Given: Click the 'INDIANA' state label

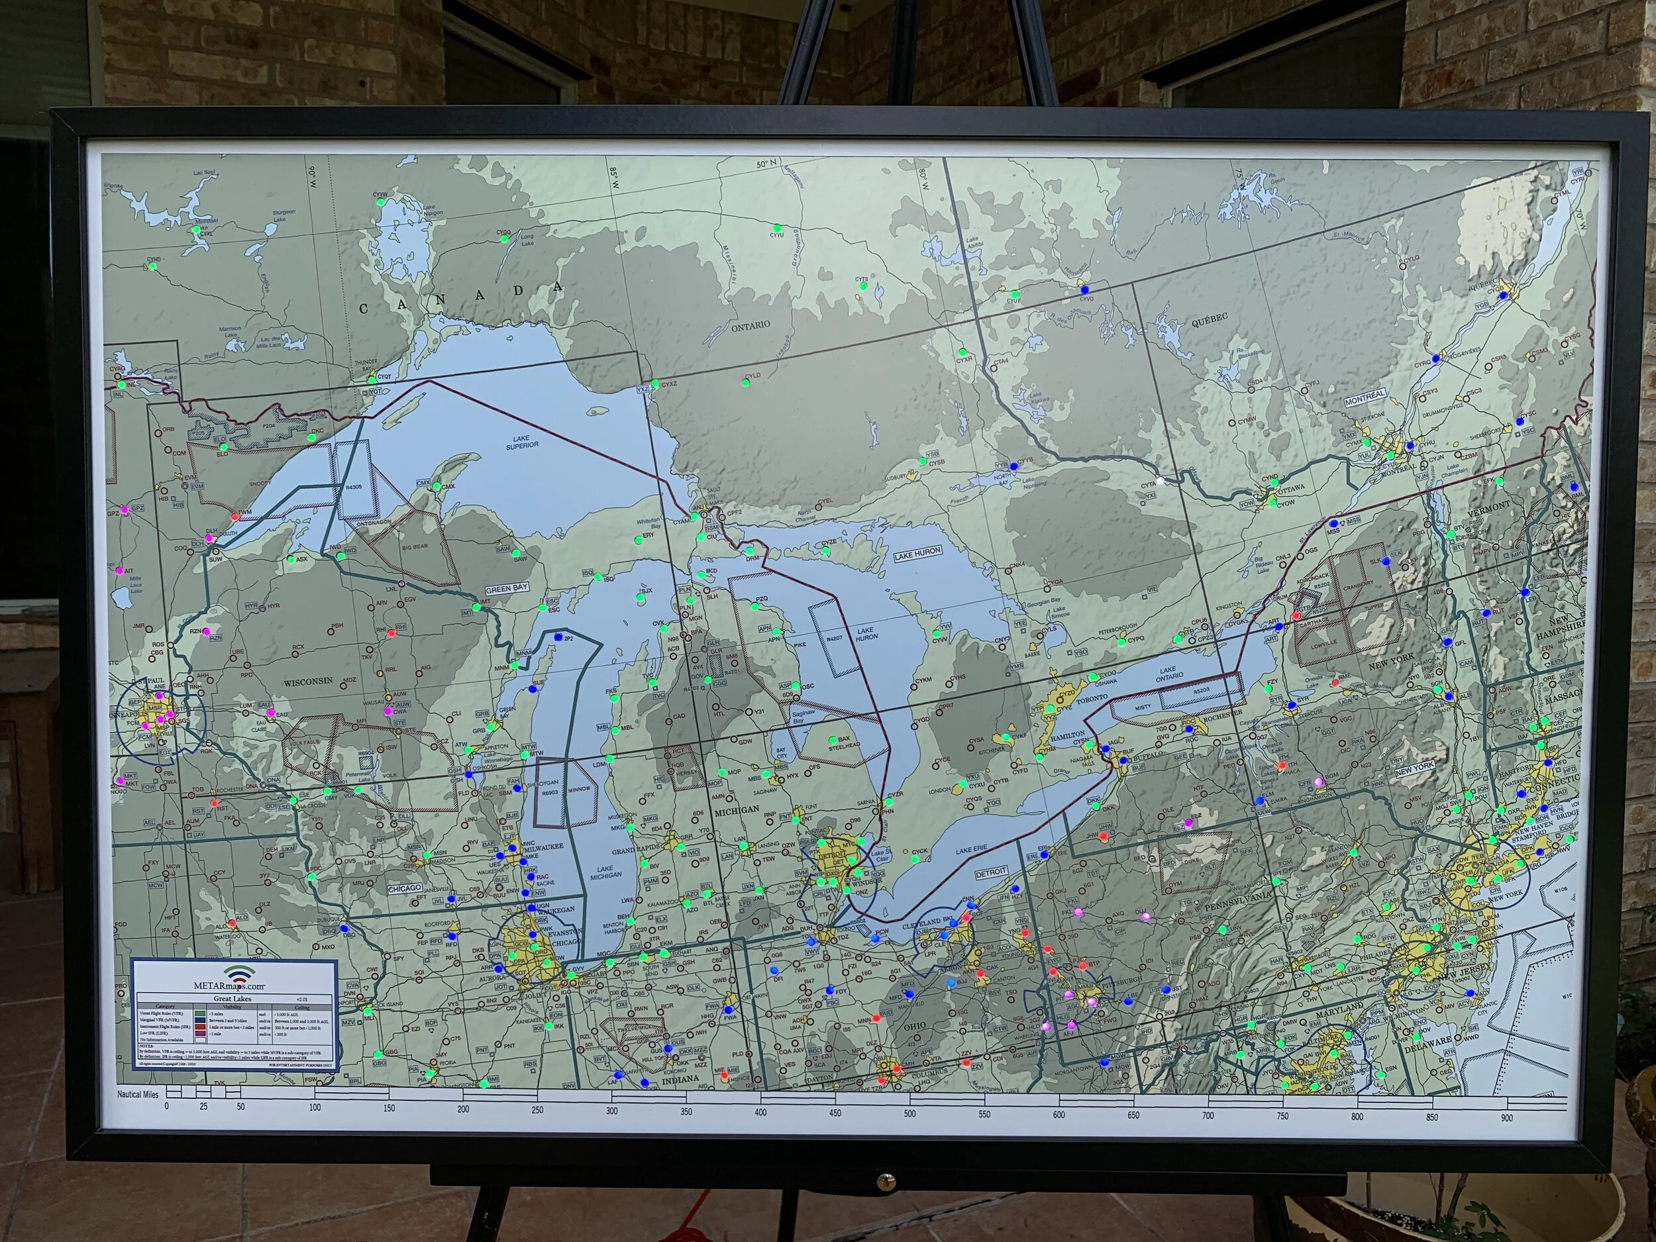Looking at the screenshot, I should click(x=681, y=1079).
